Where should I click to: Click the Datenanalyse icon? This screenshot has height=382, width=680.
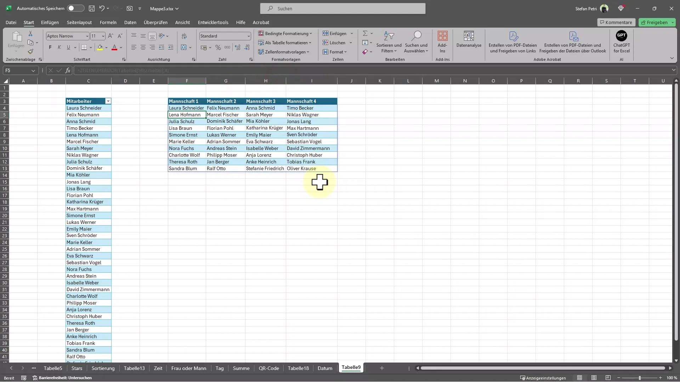point(469,36)
